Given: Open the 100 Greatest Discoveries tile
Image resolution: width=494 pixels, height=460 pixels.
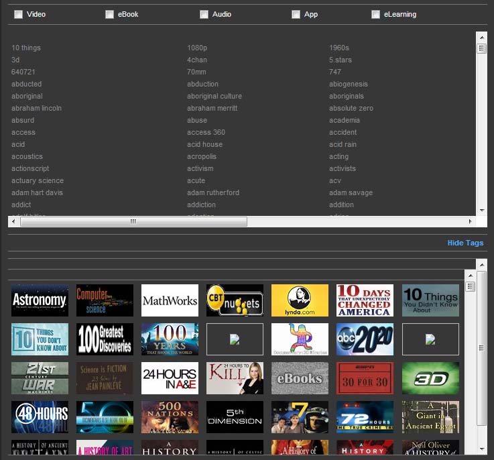Looking at the screenshot, I should coord(105,339).
